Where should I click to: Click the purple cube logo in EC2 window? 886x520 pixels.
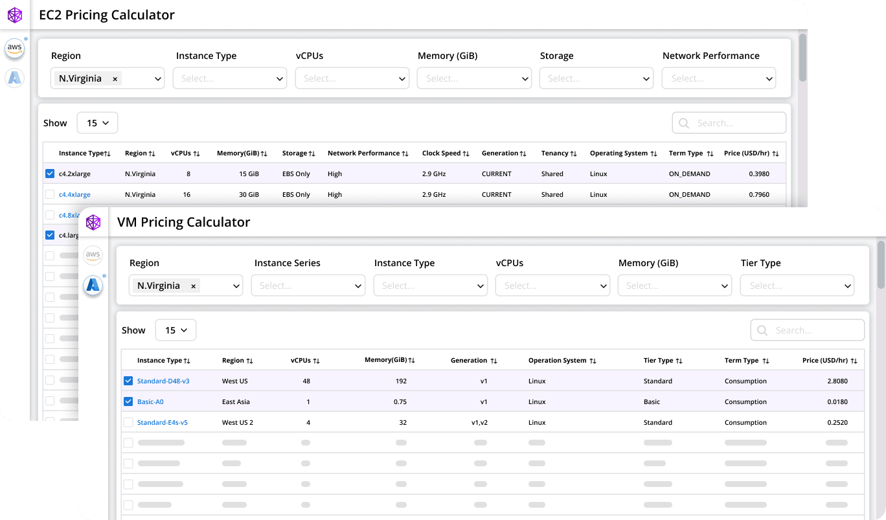15,15
